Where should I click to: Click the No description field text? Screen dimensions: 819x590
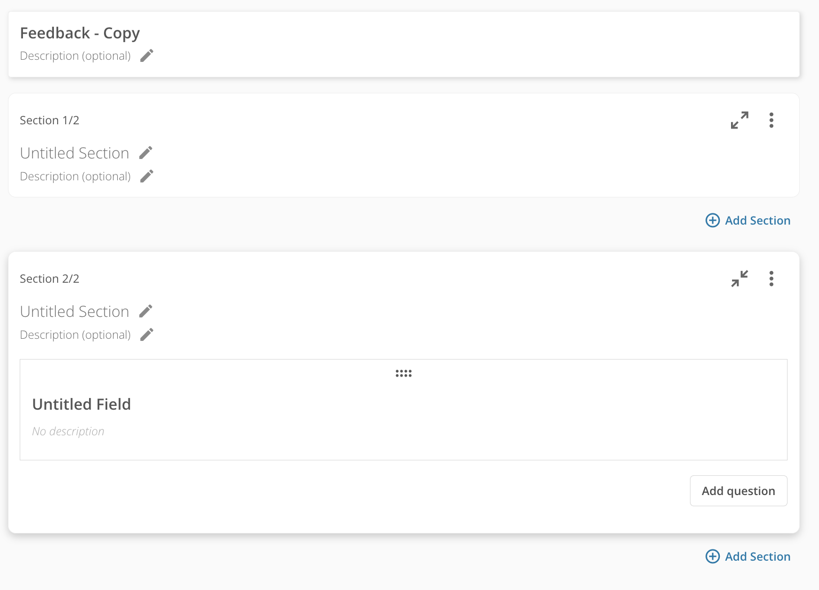(x=68, y=431)
